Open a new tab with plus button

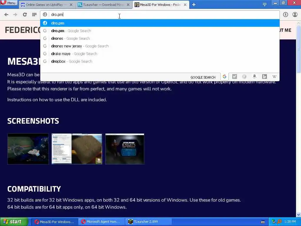pos(194,5)
